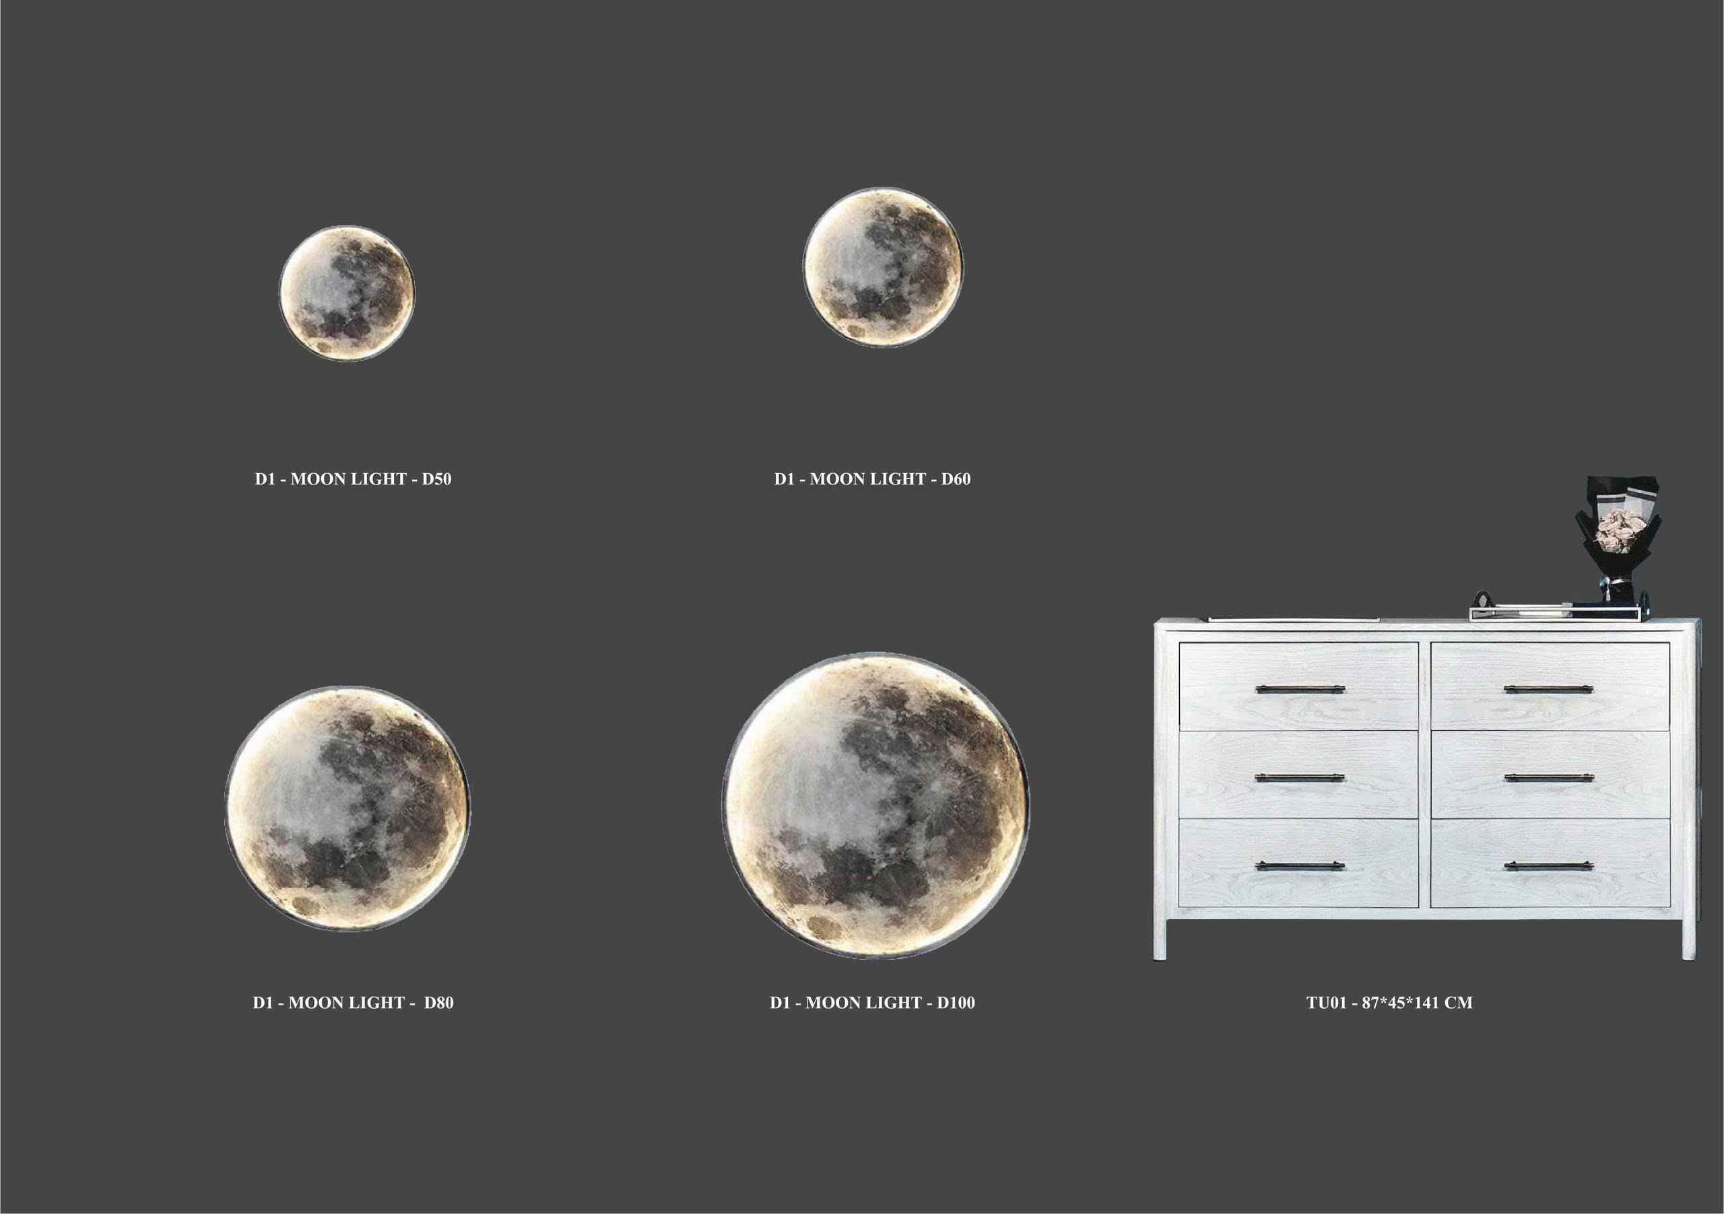This screenshot has height=1214, width=1724.
Task: Select the 'D1 - MOON LIGHT - D80' text
Action: coord(353,1003)
